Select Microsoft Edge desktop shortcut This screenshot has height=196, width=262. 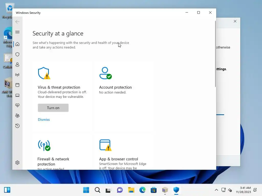[x=8, y=37]
